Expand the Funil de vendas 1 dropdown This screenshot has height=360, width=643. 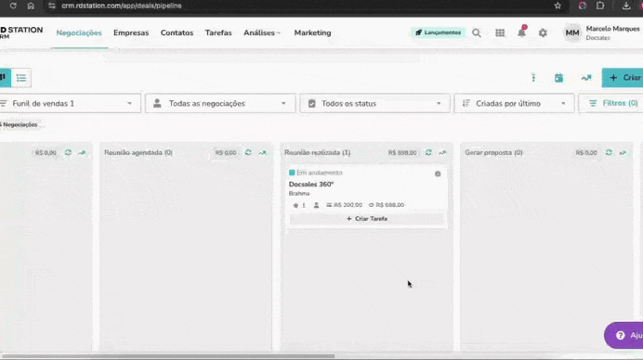point(70,104)
